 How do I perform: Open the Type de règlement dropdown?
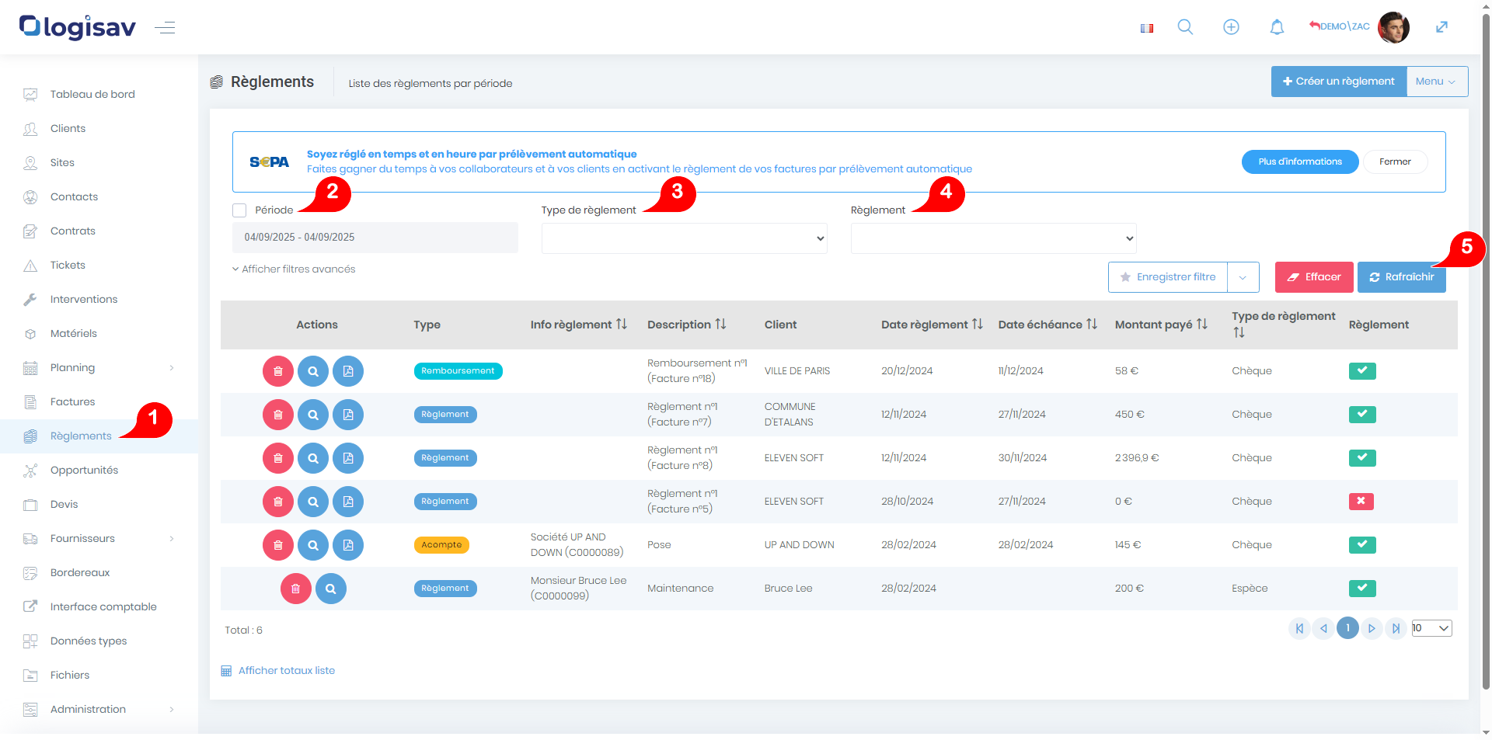684,238
